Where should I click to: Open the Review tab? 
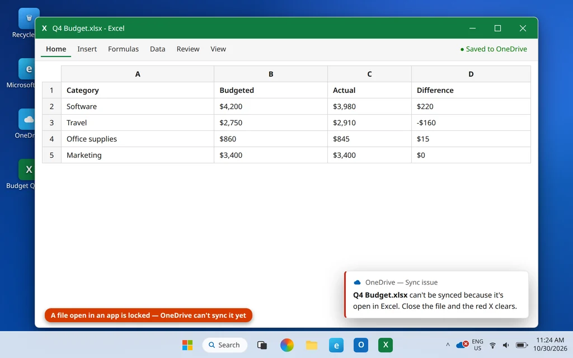tap(188, 49)
